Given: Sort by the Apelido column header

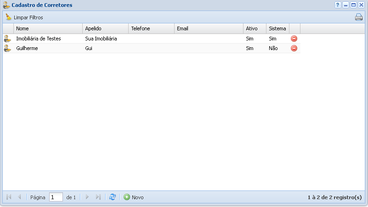Looking at the screenshot, I should 105,28.
